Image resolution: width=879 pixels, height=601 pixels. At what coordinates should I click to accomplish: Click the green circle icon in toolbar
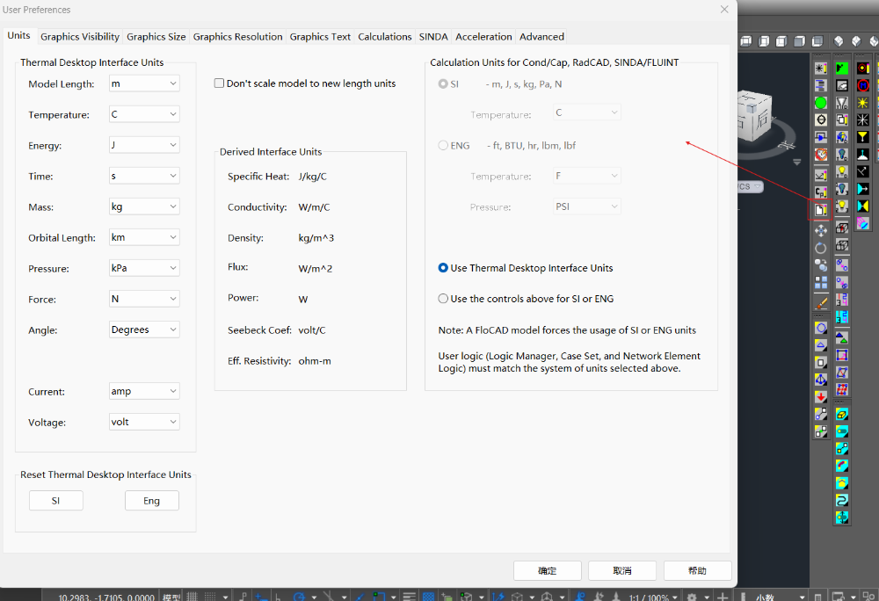click(820, 103)
